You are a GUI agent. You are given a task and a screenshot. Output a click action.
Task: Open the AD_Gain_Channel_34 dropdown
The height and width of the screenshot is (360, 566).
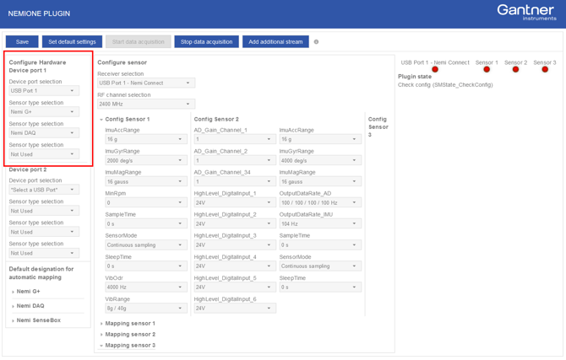[235, 181]
